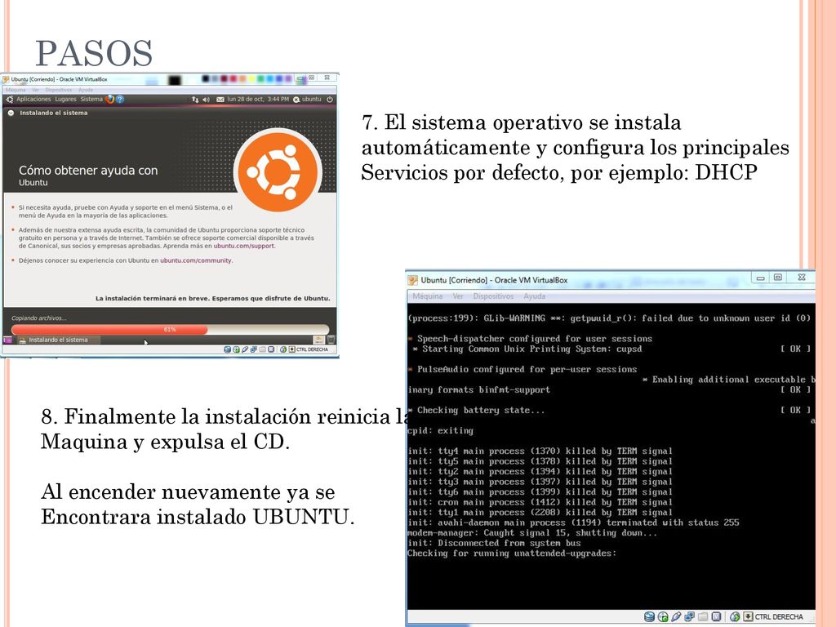Viewport: 836px width, 627px height.
Task: Click the 'Cómo obtener ayuda con' heading
Action: coord(88,171)
